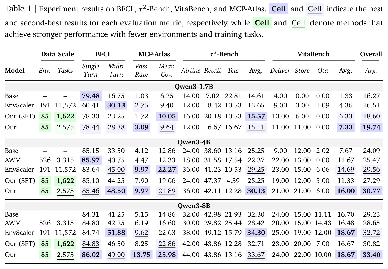Click the 'BFCL' column group header
The image size is (388, 269).
(103, 54)
